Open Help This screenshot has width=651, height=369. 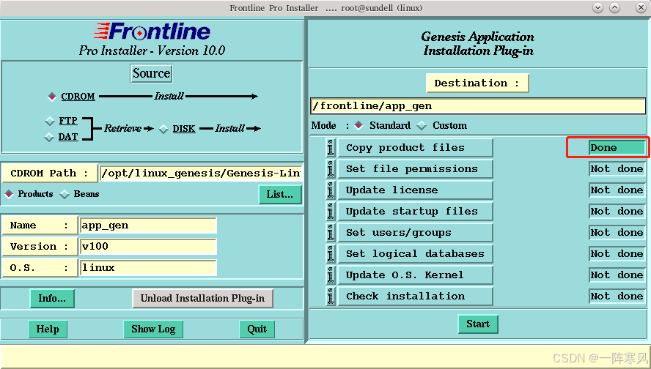48,329
